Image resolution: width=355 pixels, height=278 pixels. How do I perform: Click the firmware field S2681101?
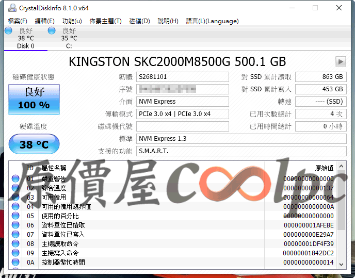(183, 77)
